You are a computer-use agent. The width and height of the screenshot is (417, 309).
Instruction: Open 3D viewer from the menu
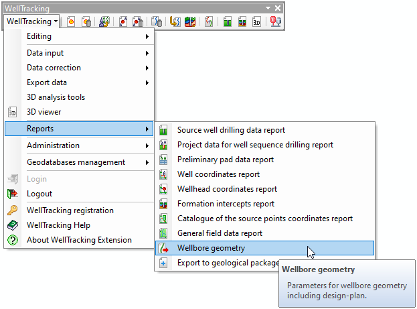79,112
